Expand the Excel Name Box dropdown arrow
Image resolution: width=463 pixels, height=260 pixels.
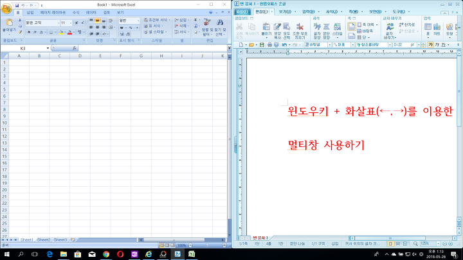coord(48,48)
